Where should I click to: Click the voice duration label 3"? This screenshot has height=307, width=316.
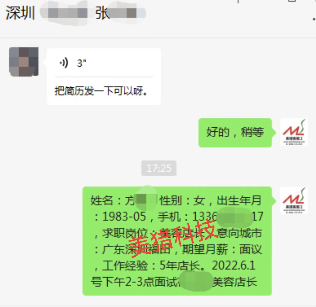pos(81,63)
